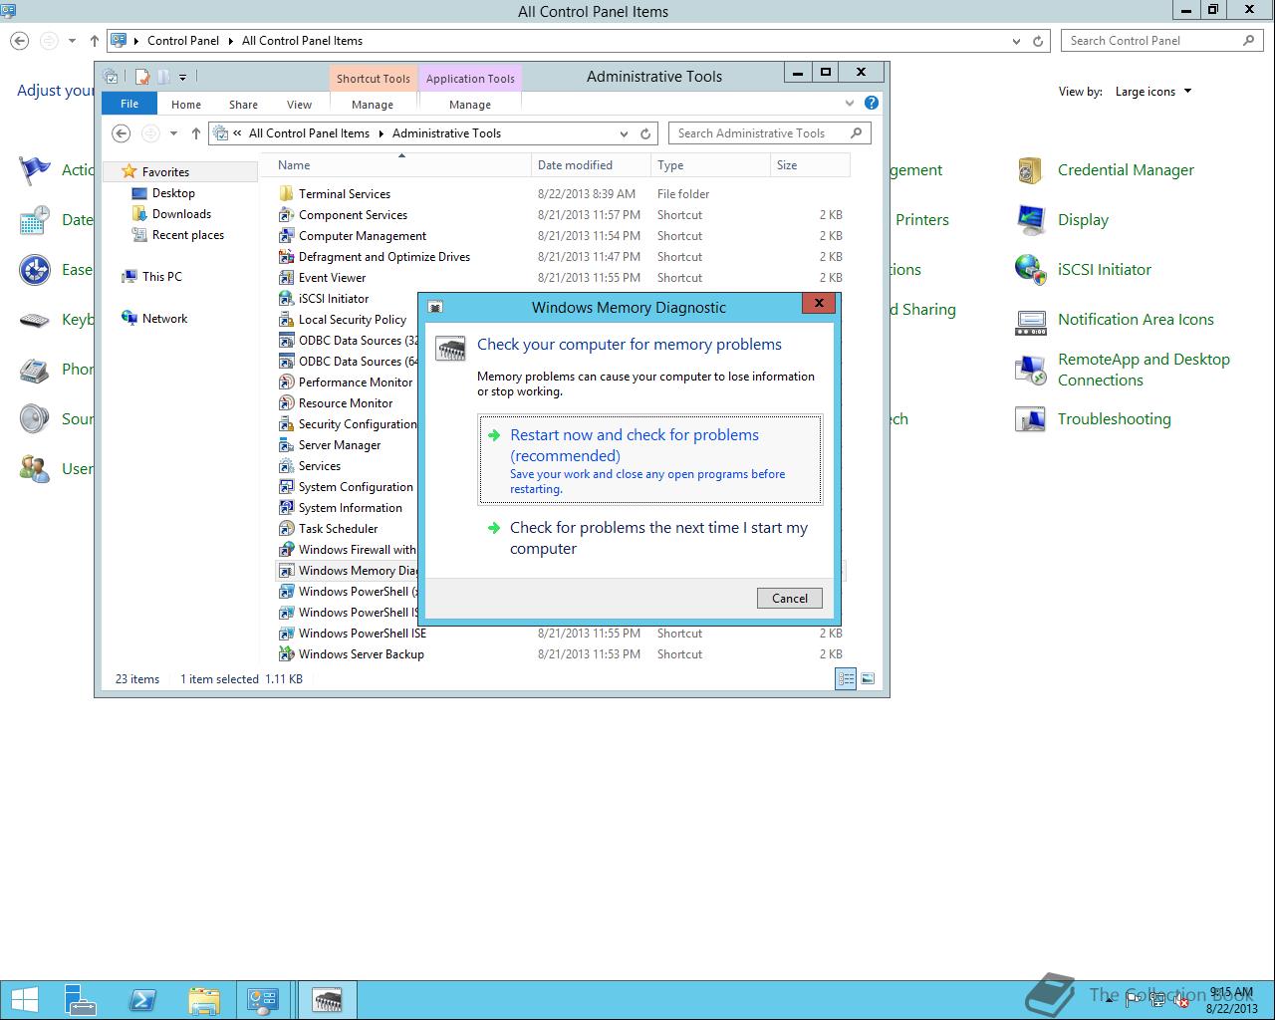Click the All Control Panel Items breadcrumb in Administrative Tools
The width and height of the screenshot is (1275, 1020).
pyautogui.click(x=309, y=133)
